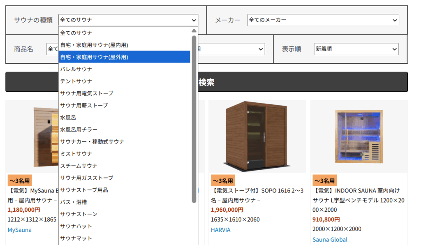Viewport: 421px width, 245px height.
Task: Open the Sauna Global brand link
Action: 330,240
